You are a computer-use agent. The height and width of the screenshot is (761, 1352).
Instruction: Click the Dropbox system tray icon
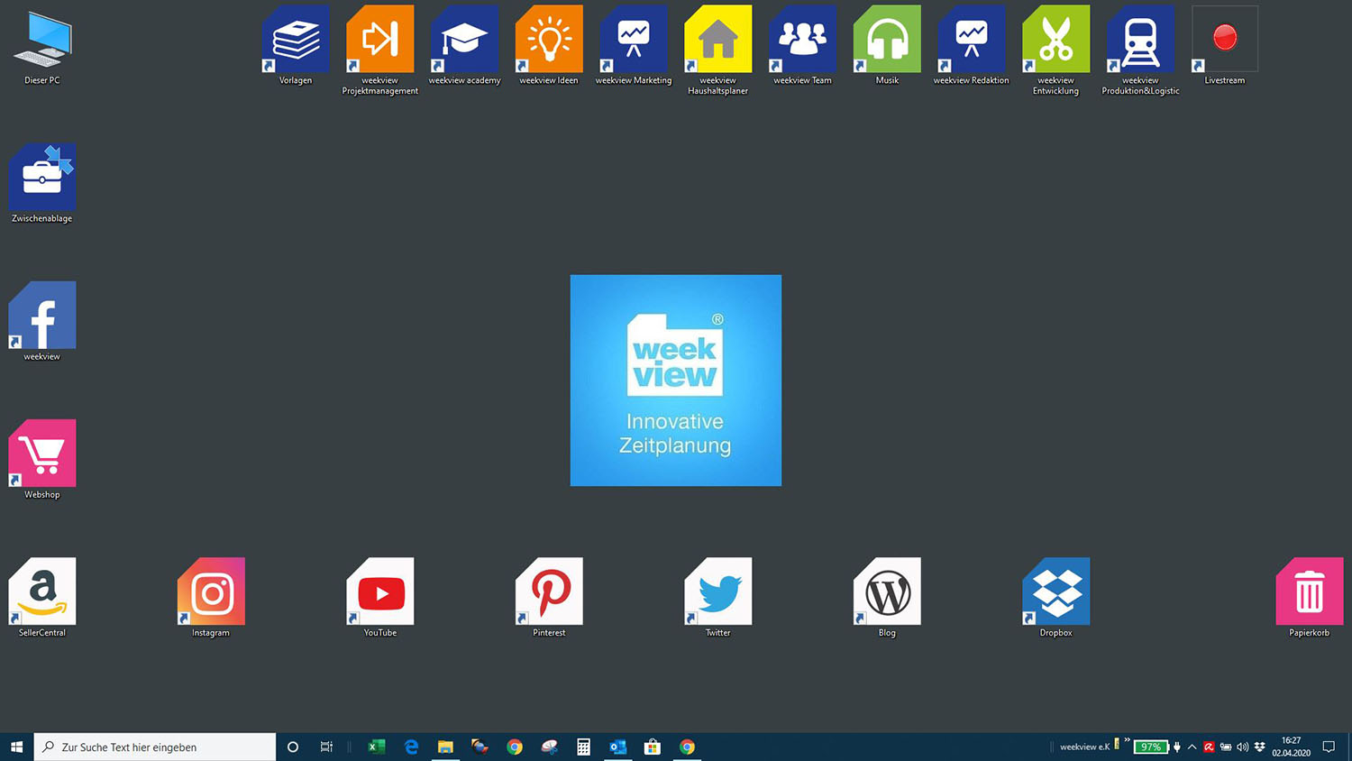(1260, 747)
